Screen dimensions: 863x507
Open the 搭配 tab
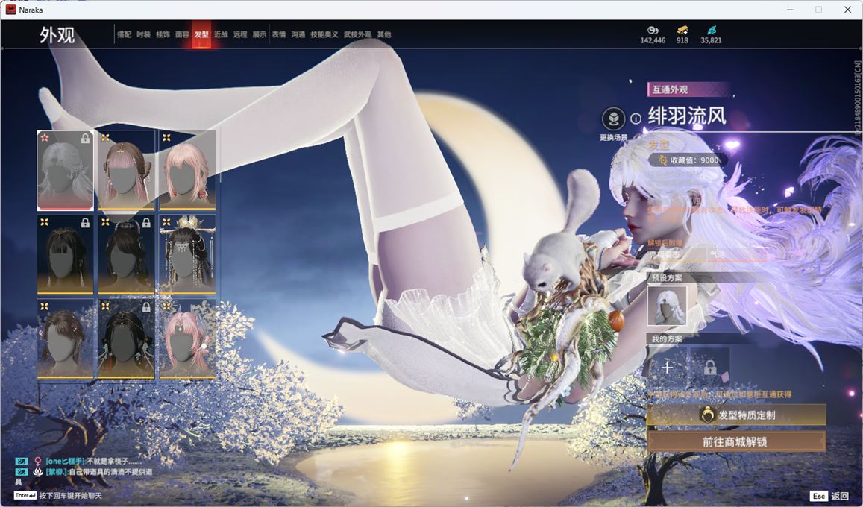point(125,34)
